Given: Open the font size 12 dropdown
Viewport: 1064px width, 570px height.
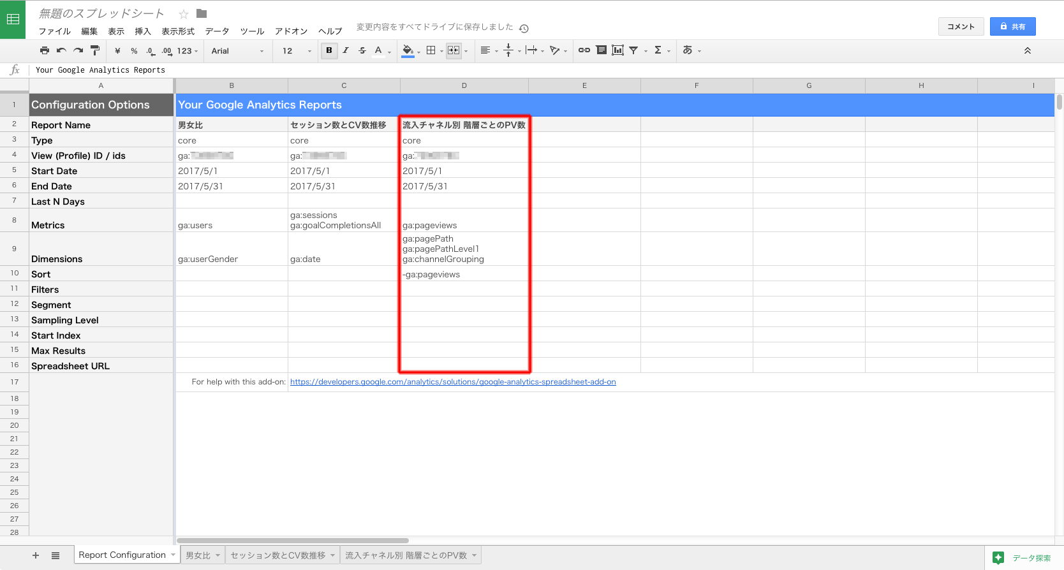Looking at the screenshot, I should [x=297, y=51].
